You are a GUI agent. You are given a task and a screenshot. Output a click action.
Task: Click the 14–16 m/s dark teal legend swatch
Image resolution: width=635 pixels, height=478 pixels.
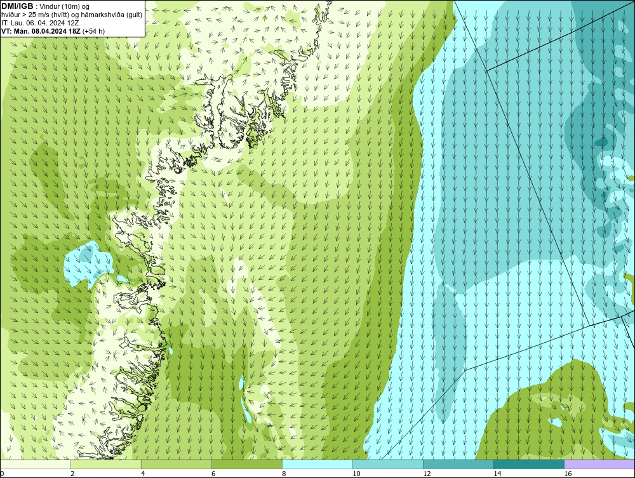(528, 464)
